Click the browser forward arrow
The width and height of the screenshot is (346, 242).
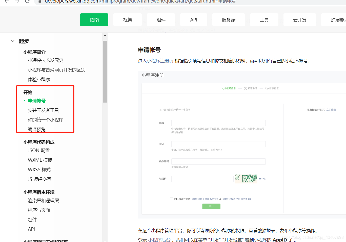coord(17,2)
